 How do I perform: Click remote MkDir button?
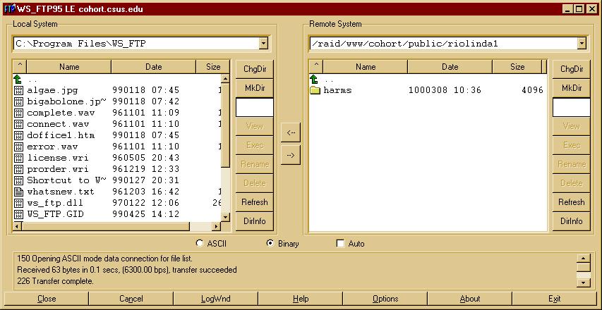pyautogui.click(x=572, y=88)
